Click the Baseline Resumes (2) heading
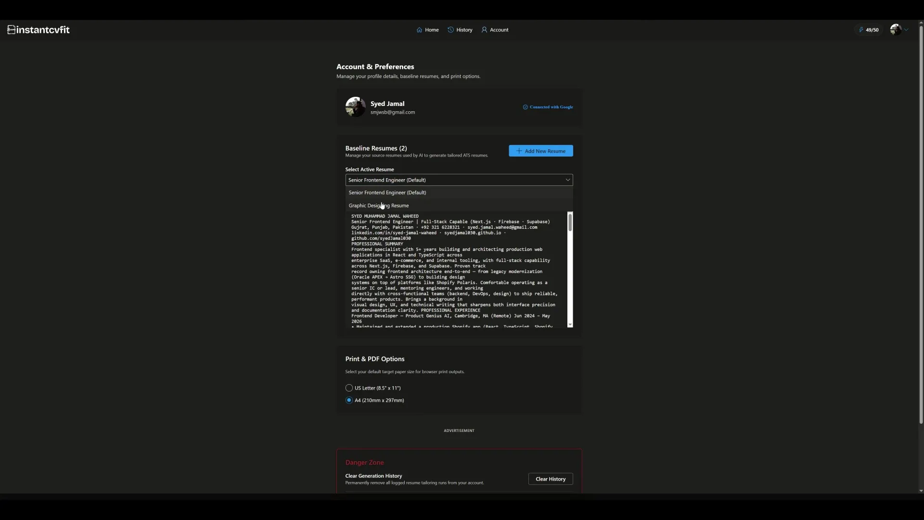Screen dimensions: 924x520 [x=376, y=148]
